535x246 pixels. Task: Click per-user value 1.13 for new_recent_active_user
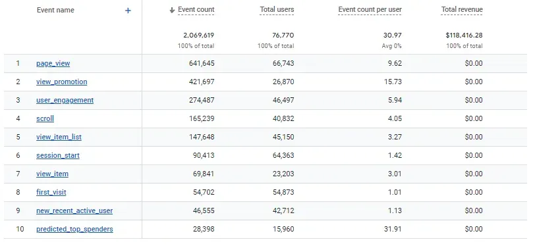click(x=395, y=210)
